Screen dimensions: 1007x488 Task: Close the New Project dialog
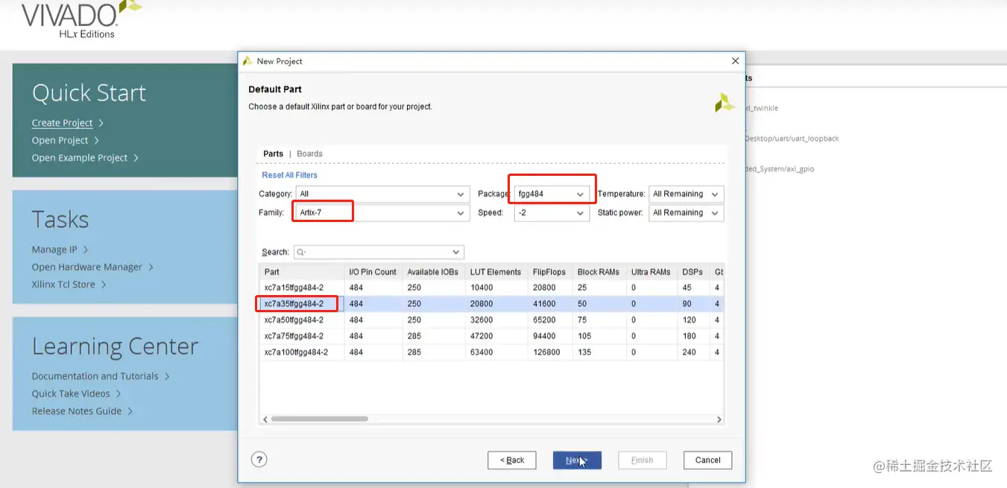(735, 61)
